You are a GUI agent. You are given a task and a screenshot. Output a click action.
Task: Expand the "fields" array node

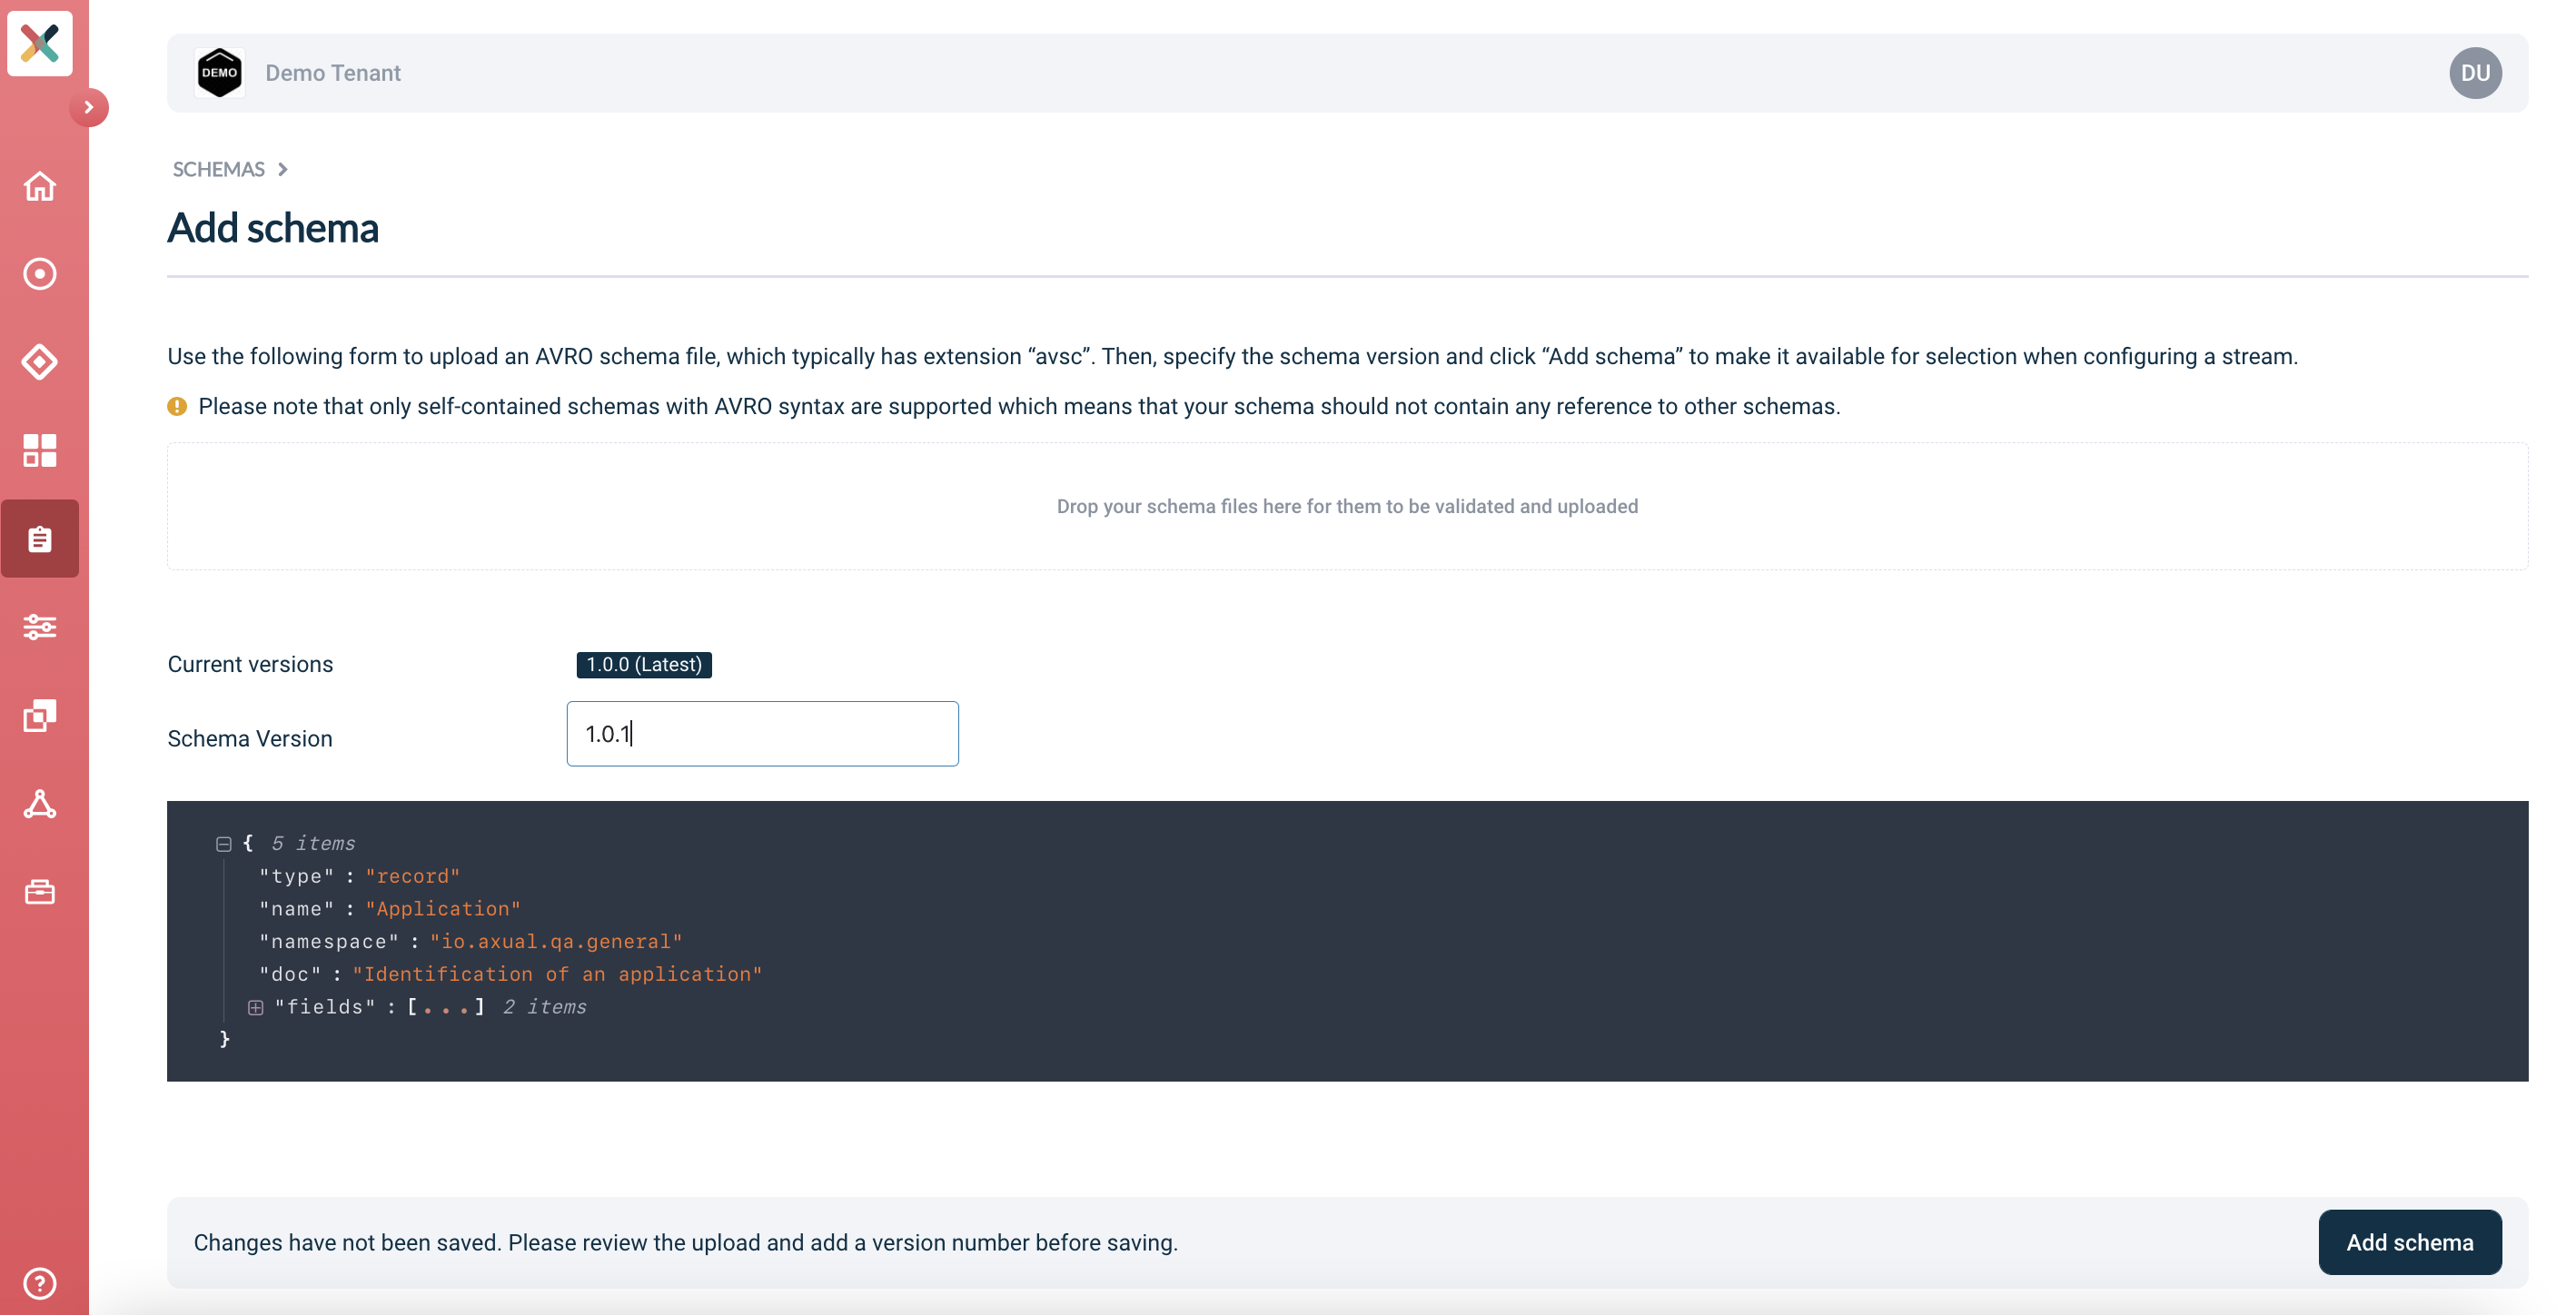pos(256,1007)
